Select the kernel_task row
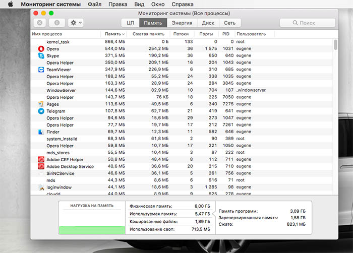The width and height of the screenshot is (353, 253). tap(182, 42)
